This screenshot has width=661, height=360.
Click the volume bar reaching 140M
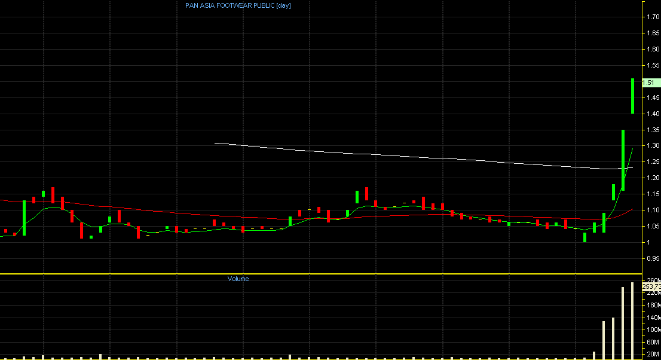613,338
